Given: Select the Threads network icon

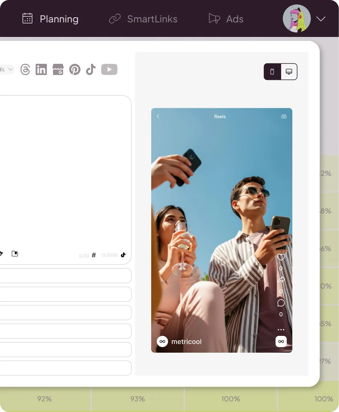Looking at the screenshot, I should 25,69.
